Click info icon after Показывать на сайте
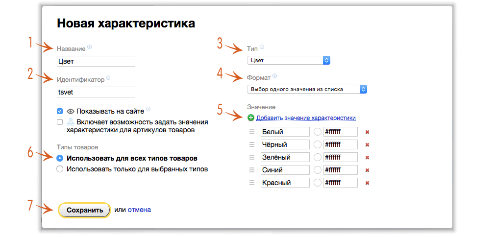This screenshot has width=495, height=237. 148,110
